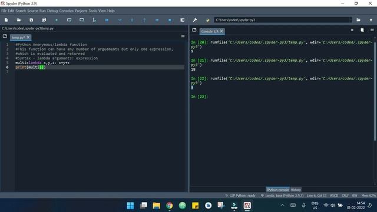Screen dimensions: 377x212
Task: Open Preferences wrench icon
Action: (x=195, y=20)
